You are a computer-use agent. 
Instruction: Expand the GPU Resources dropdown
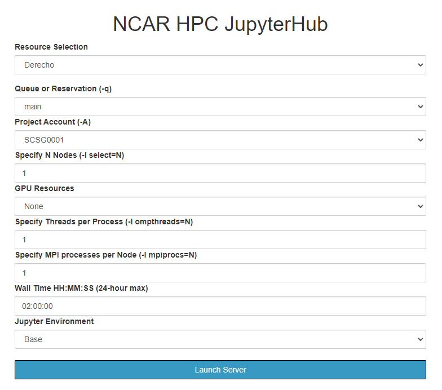click(220, 206)
